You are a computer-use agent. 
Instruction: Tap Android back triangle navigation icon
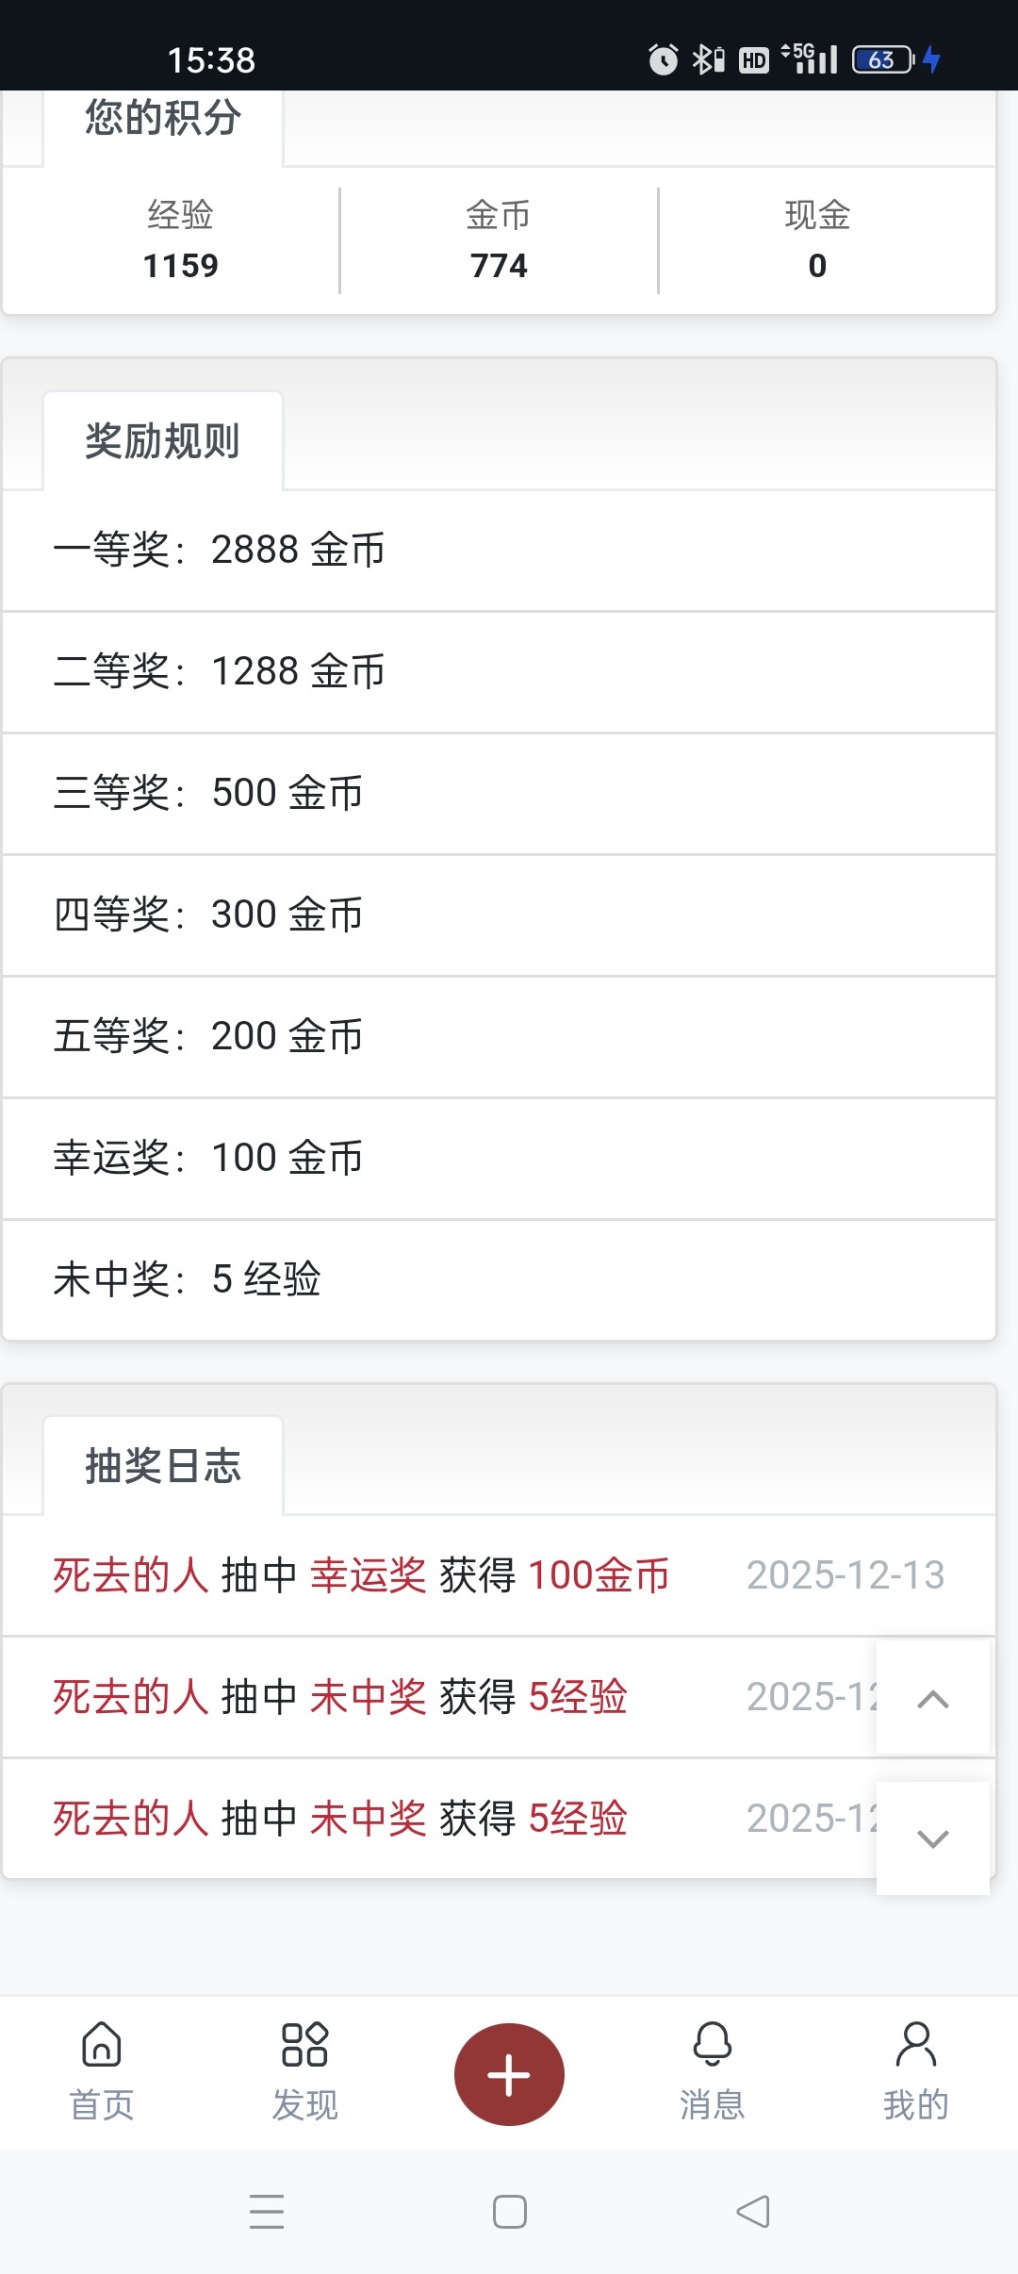point(752,2211)
